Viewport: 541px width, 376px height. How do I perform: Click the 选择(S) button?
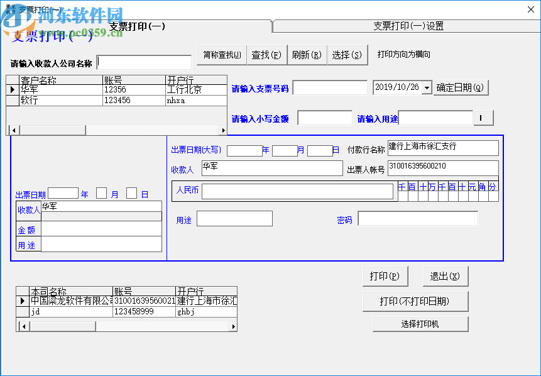point(347,55)
